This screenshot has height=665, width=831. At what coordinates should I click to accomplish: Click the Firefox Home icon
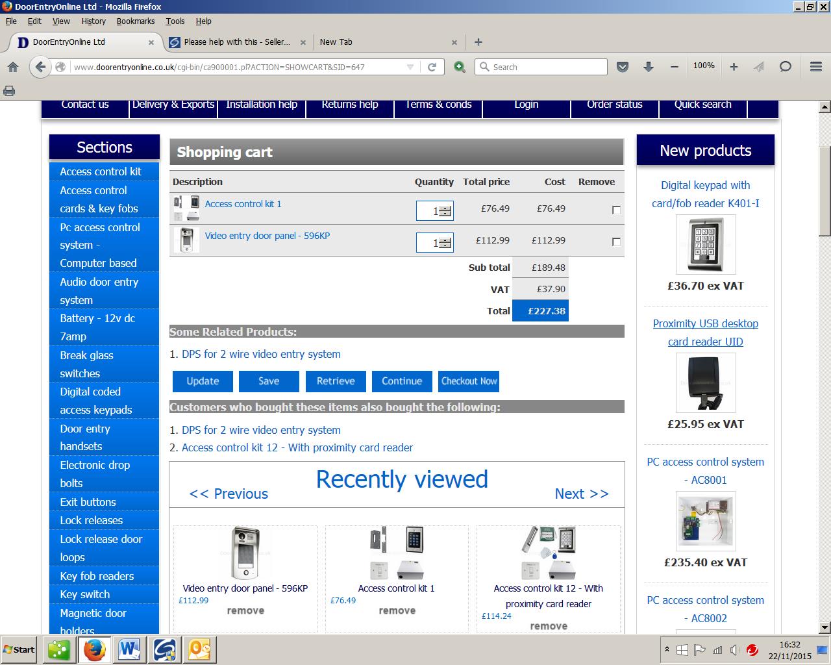coord(13,67)
